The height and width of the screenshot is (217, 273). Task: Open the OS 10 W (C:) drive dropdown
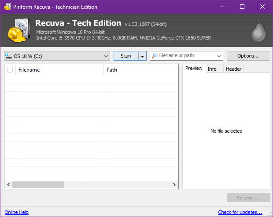pos(57,56)
